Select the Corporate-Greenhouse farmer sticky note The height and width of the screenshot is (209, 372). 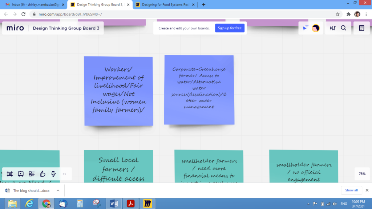[199, 90]
